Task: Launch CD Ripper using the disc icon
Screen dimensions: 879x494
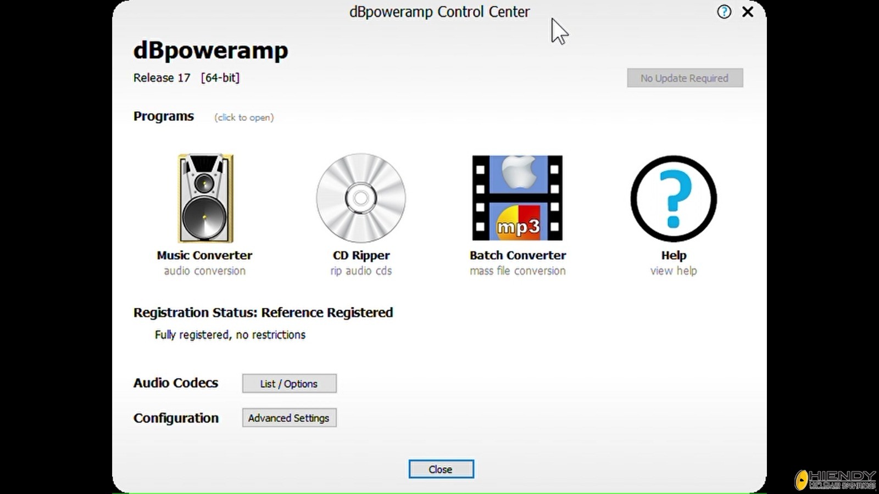Action: pos(361,198)
